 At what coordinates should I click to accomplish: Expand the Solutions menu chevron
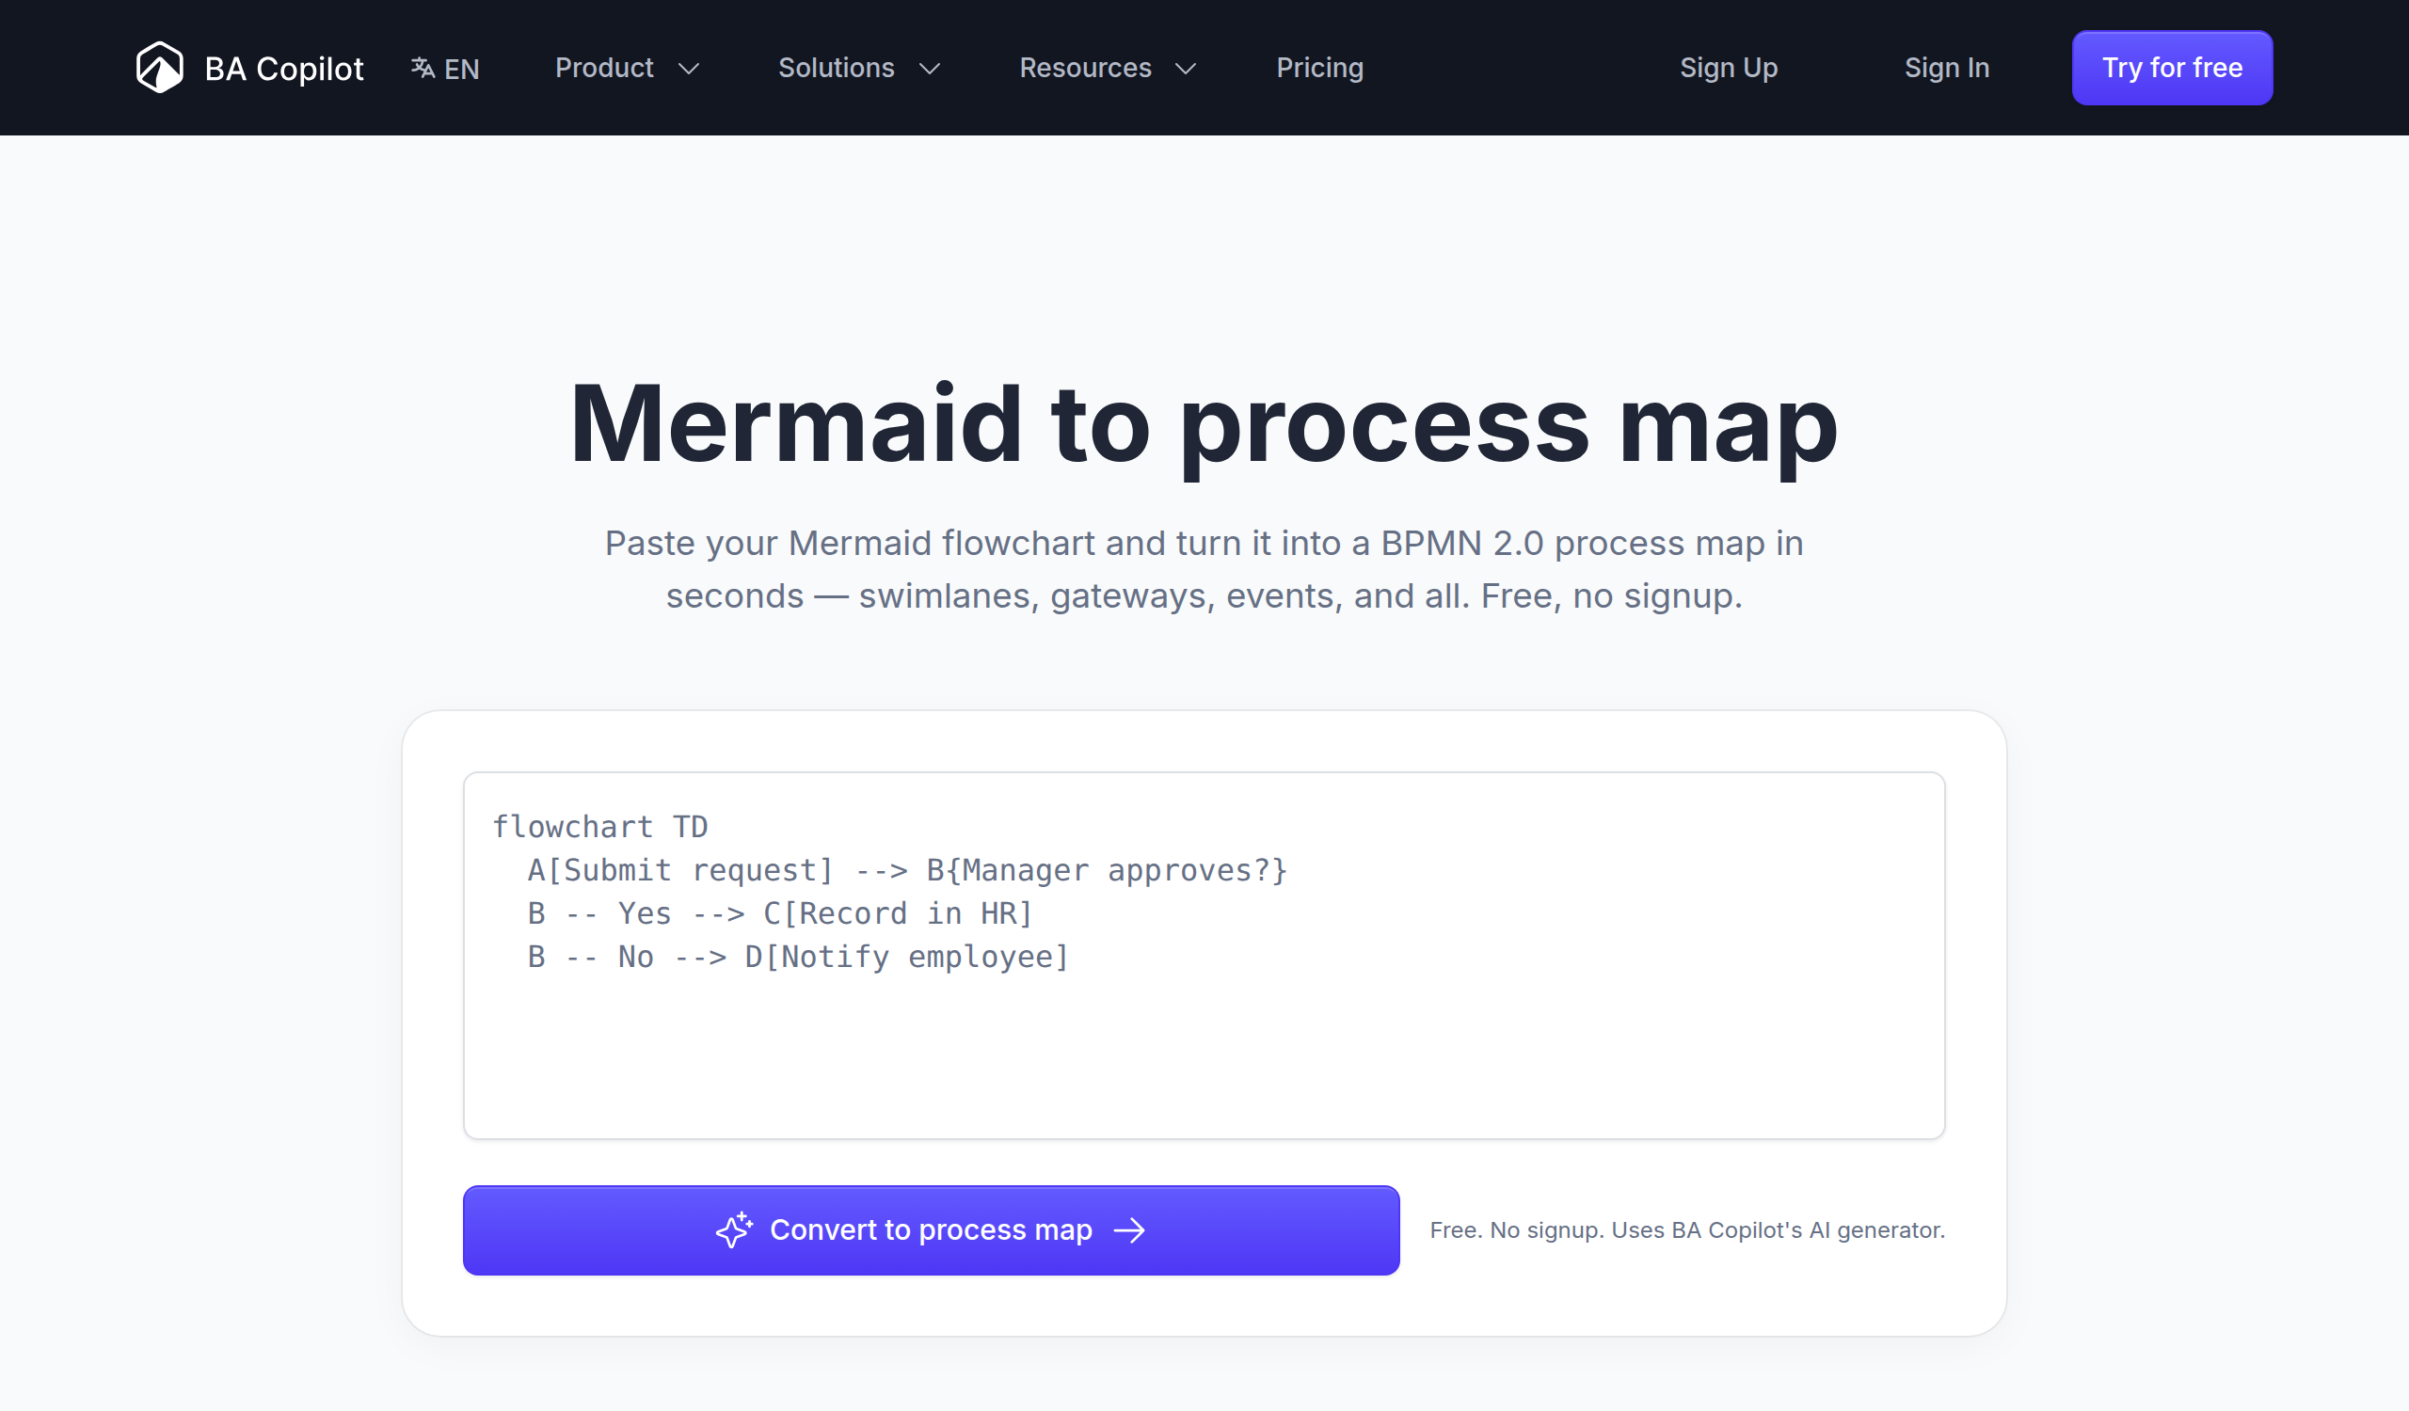click(930, 69)
